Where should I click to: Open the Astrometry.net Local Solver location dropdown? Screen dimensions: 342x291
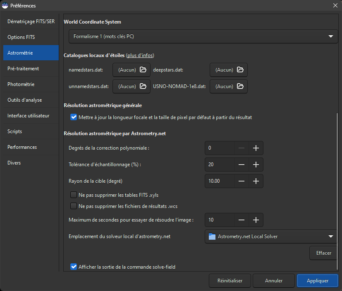click(x=271, y=236)
